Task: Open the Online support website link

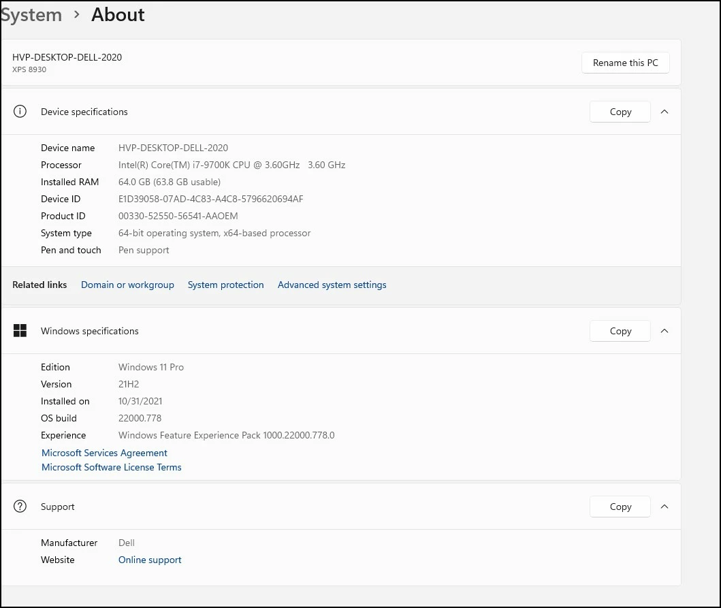Action: [x=150, y=560]
